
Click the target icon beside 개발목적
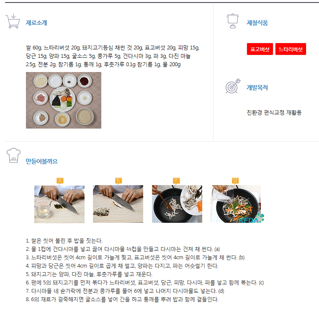233,86
